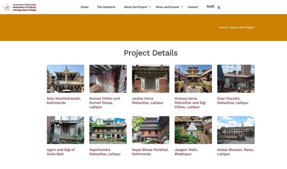The image size is (287, 169).
Task: Open the Home menu item
Action: point(84,7)
